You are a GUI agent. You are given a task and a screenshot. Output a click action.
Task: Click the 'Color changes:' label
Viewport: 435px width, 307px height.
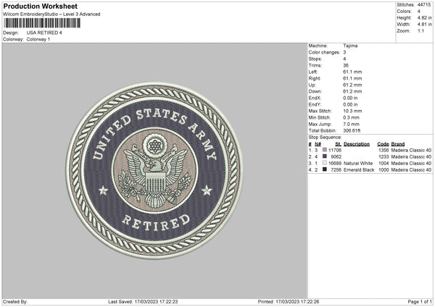(324, 52)
